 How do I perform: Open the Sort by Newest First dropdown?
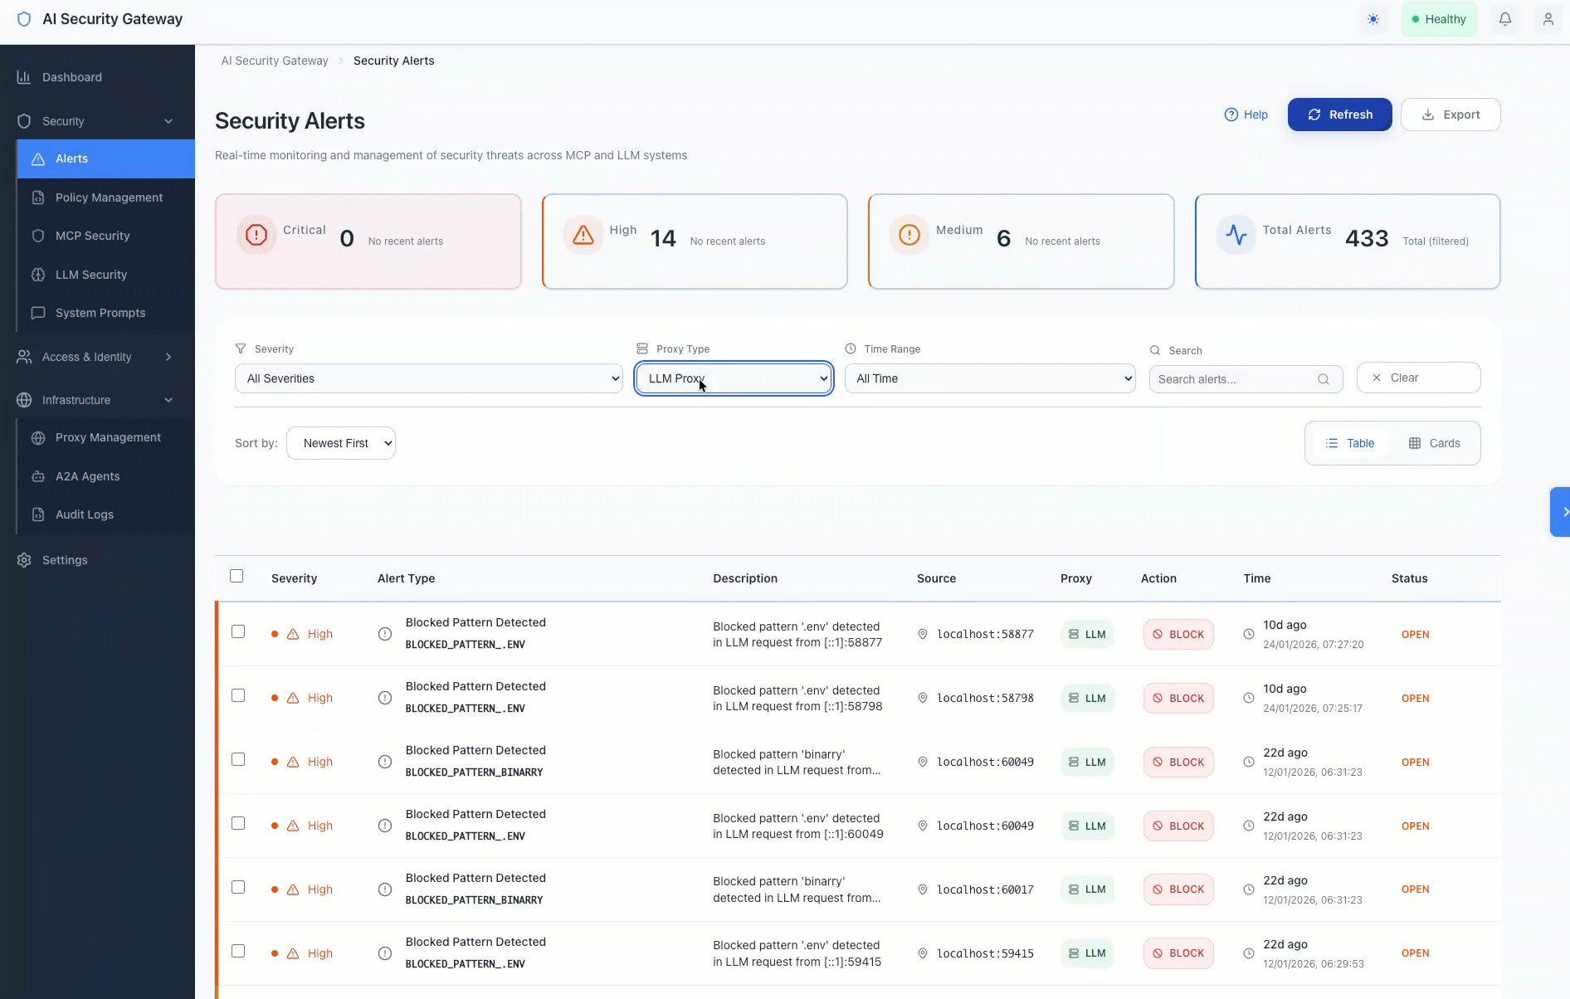[340, 442]
